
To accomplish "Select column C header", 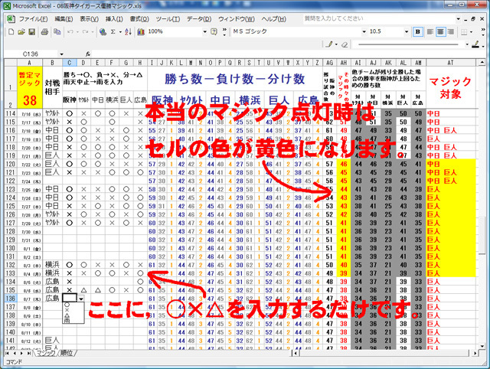I will pos(70,63).
